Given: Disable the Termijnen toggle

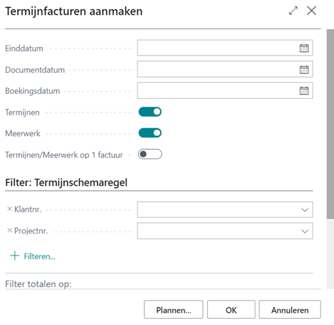Looking at the screenshot, I should [x=150, y=112].
